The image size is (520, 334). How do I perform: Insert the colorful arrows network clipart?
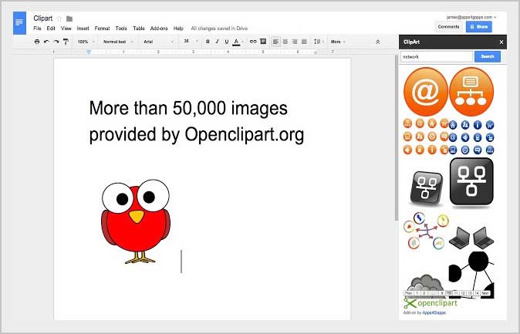click(426, 231)
